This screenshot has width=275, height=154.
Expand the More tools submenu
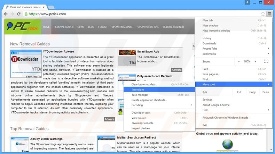coord(234,84)
